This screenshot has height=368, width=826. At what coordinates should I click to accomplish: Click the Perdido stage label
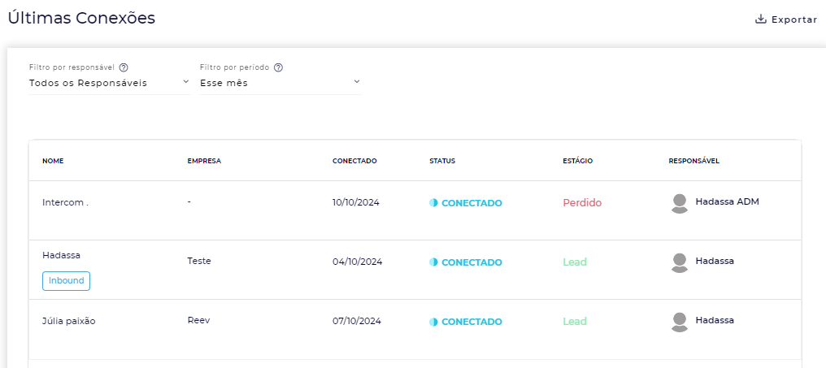coord(582,203)
